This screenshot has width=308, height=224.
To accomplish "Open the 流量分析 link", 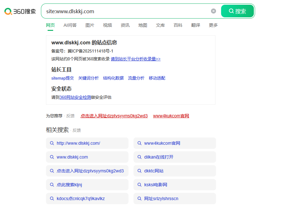I will (x=136, y=78).
